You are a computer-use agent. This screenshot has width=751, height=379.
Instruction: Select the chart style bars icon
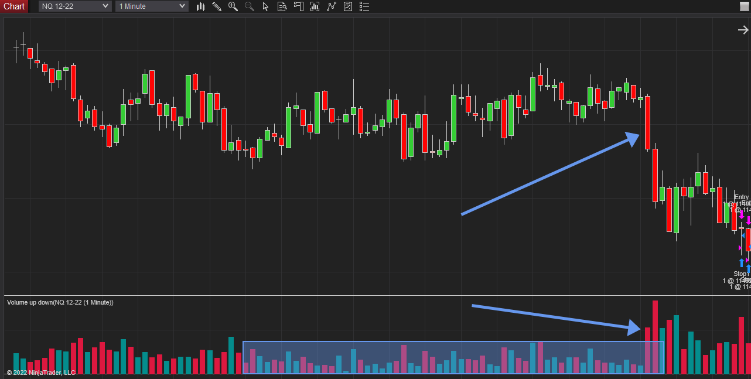[x=200, y=6]
